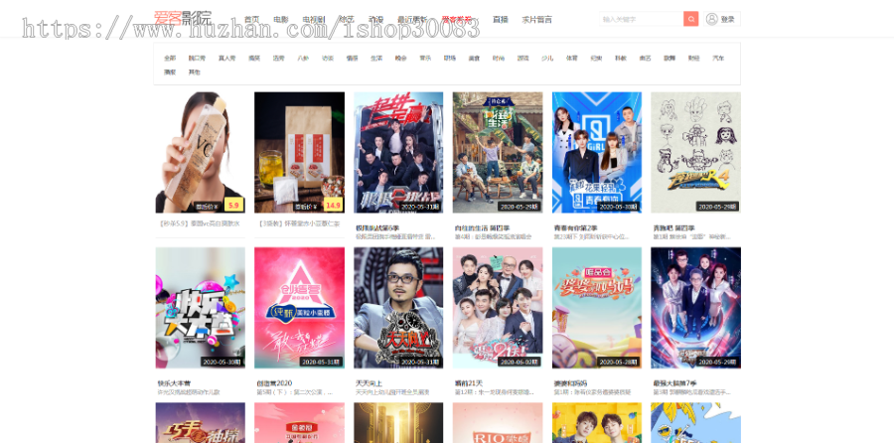Click the 创造营2020 title link
This screenshot has height=443, width=894.
tap(274, 383)
